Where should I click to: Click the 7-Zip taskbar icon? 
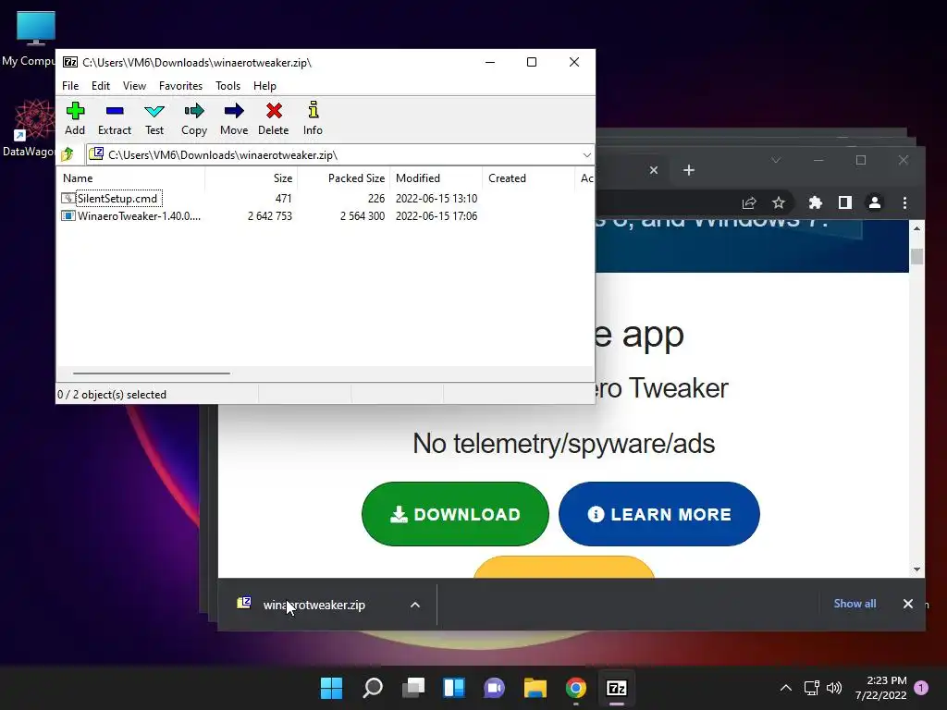pos(617,688)
